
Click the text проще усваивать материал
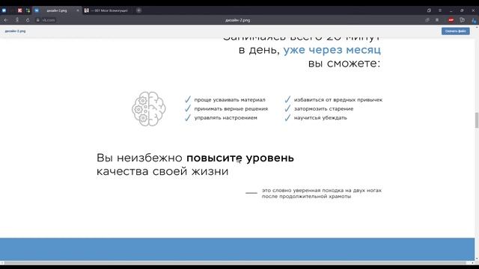point(230,99)
